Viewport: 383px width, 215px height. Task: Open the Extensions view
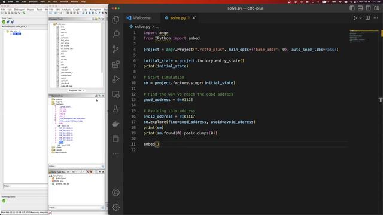coord(115,64)
